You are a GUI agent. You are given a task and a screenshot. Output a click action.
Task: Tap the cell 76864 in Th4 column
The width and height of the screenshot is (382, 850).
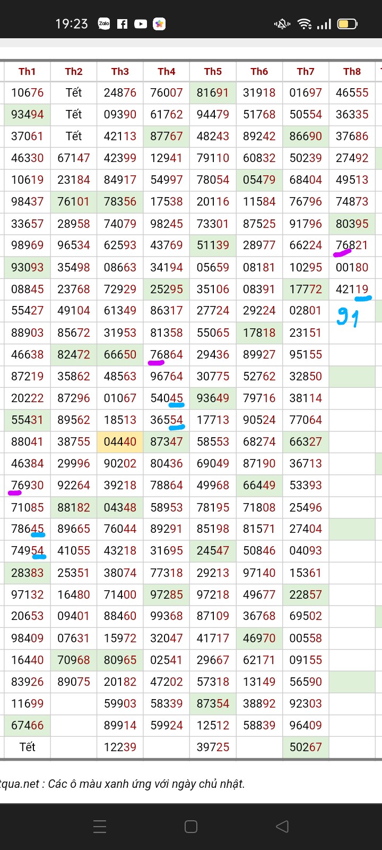pyautogui.click(x=167, y=354)
